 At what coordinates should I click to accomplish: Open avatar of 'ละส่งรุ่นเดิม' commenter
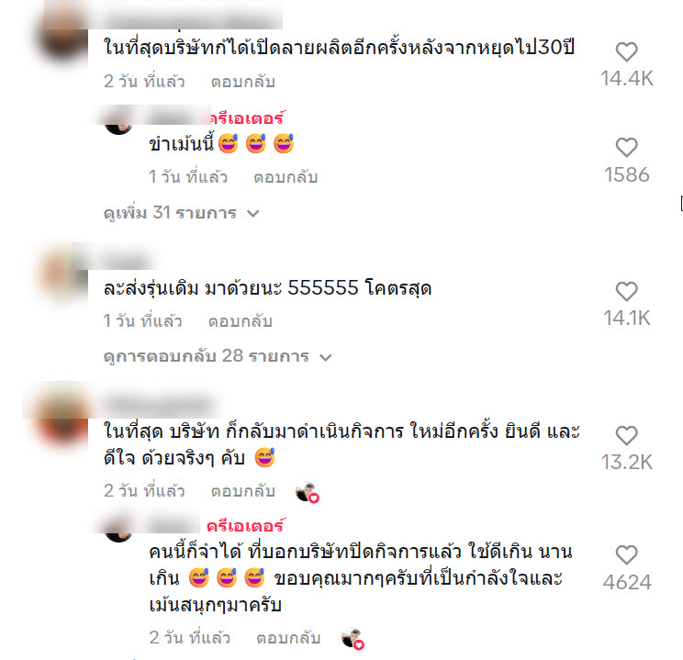(x=63, y=275)
